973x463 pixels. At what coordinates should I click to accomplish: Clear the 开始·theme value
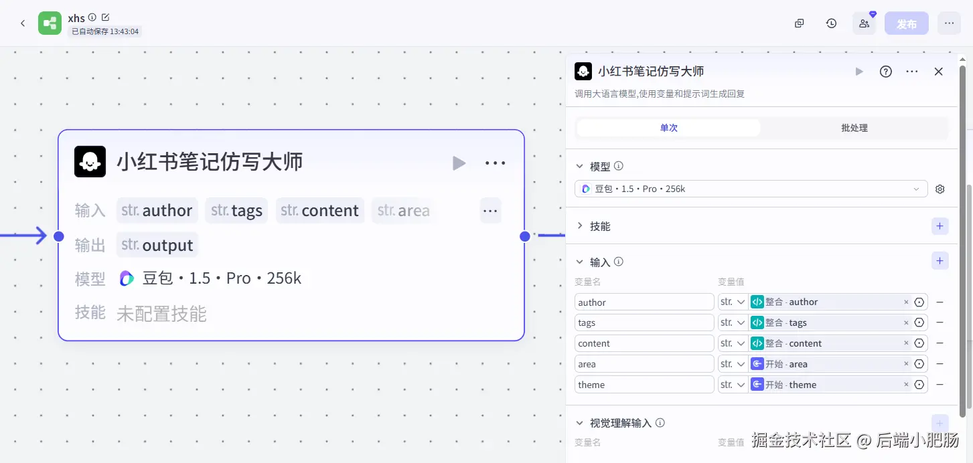906,385
